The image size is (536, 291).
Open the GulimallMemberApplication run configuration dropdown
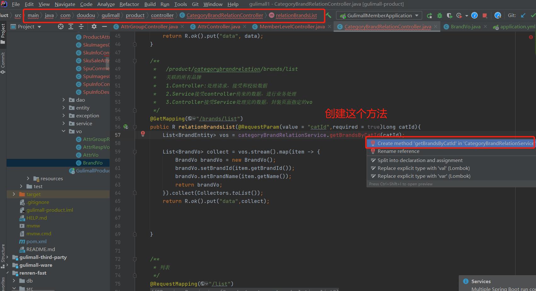pyautogui.click(x=379, y=15)
